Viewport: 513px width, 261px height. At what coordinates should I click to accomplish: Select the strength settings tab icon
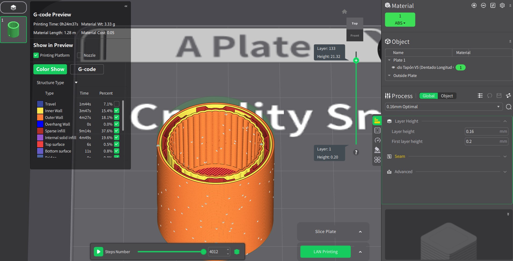click(x=377, y=130)
